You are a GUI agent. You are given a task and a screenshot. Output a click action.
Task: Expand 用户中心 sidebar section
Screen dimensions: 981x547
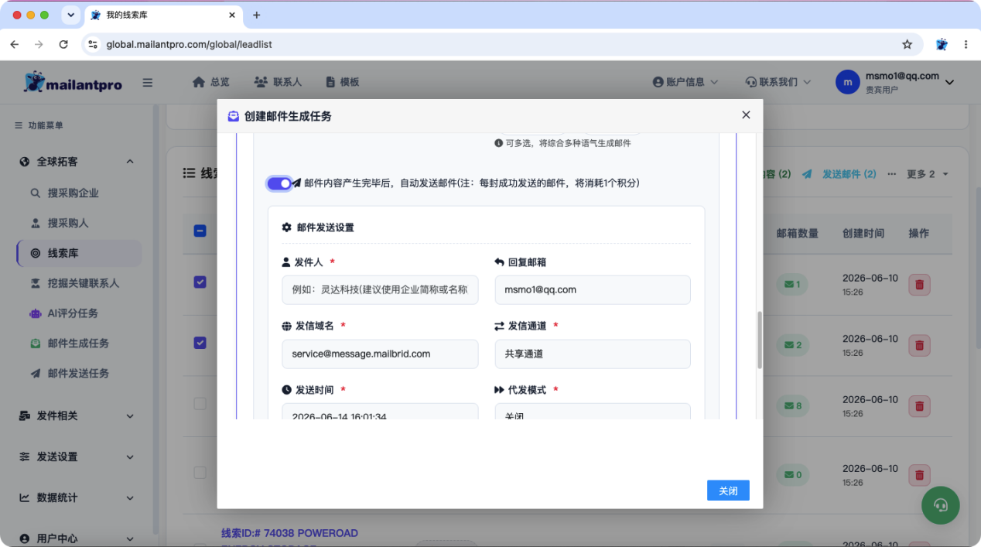[x=77, y=538]
